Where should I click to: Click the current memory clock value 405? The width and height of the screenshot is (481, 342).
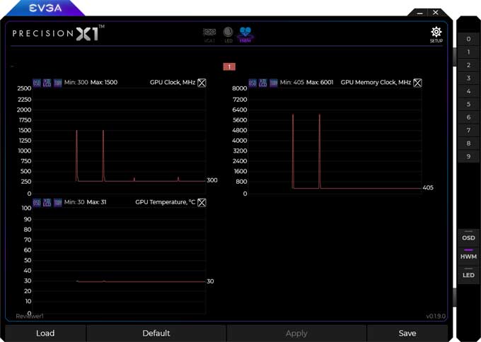(x=428, y=187)
